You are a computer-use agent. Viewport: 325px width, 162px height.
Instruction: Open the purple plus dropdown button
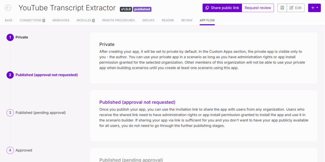[x=315, y=8]
